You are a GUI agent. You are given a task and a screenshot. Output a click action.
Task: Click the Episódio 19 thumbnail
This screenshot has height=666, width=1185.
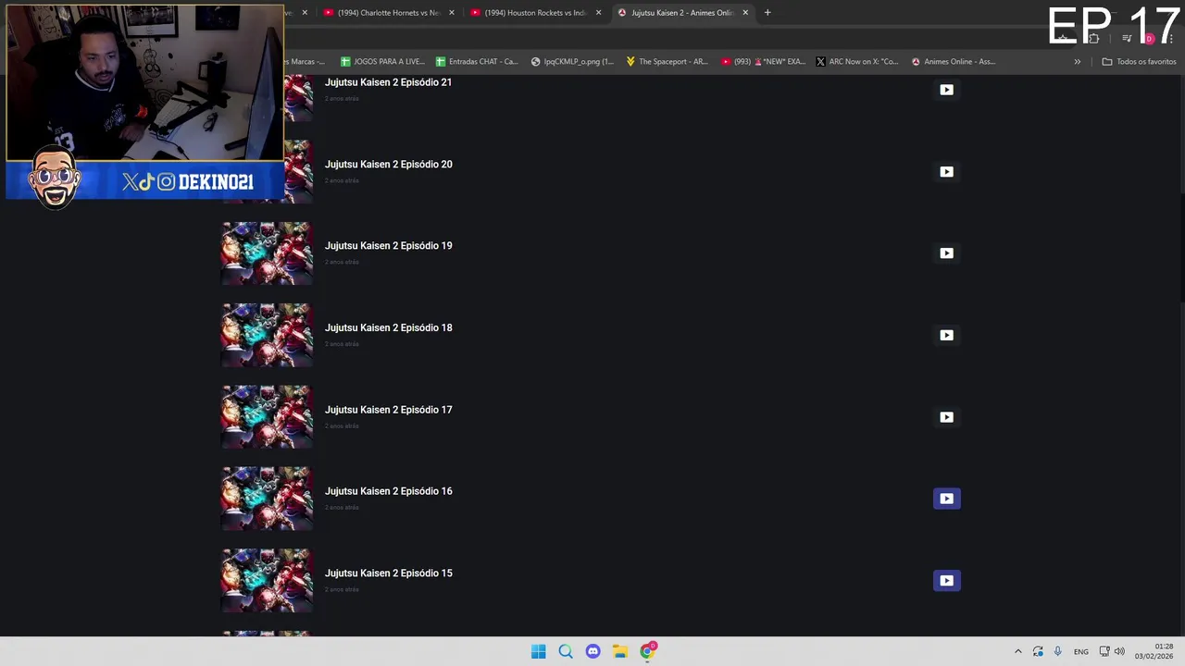[x=268, y=253]
